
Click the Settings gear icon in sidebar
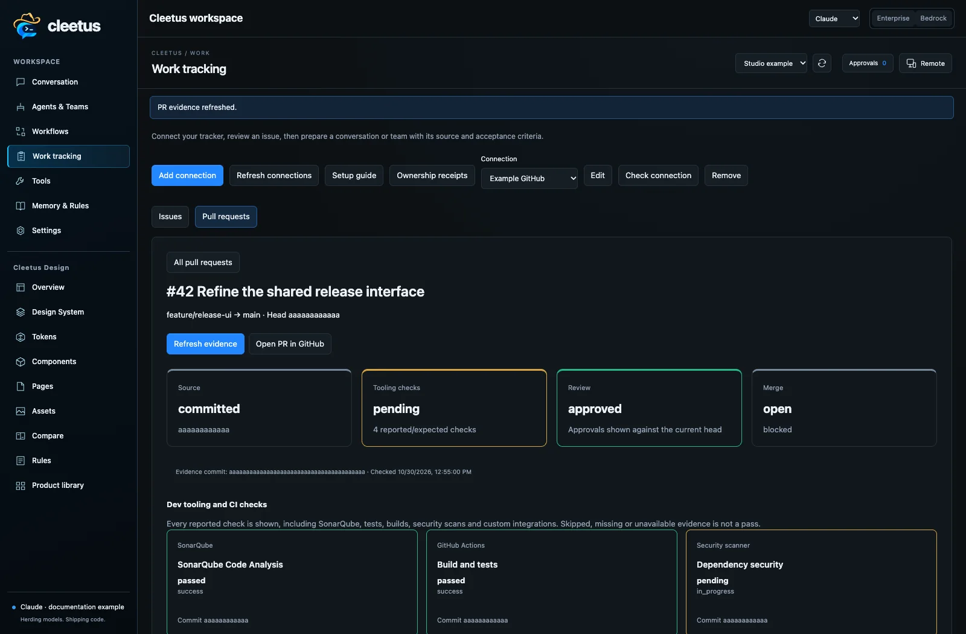coord(21,231)
